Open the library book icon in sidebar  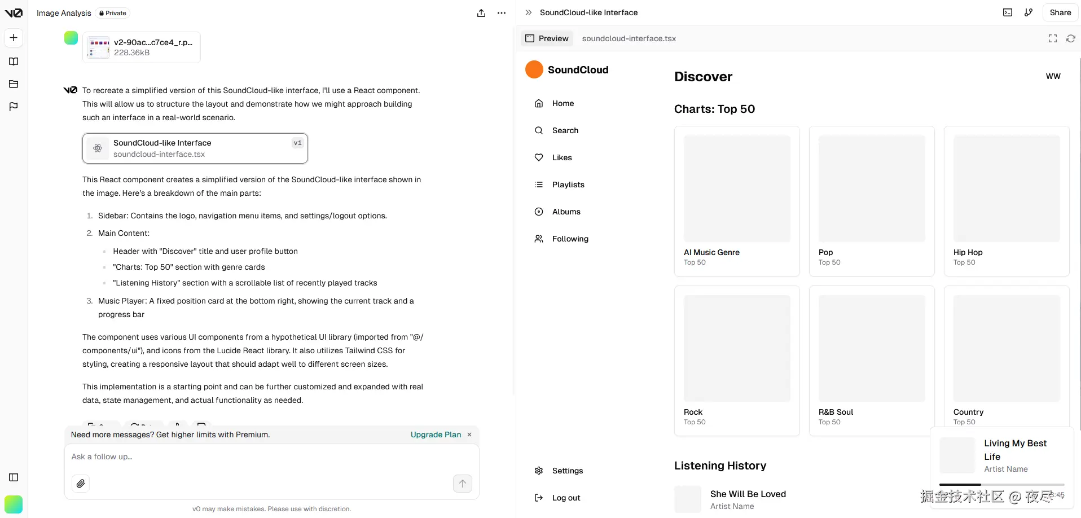(14, 62)
